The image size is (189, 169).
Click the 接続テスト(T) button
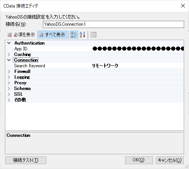coord(26,160)
